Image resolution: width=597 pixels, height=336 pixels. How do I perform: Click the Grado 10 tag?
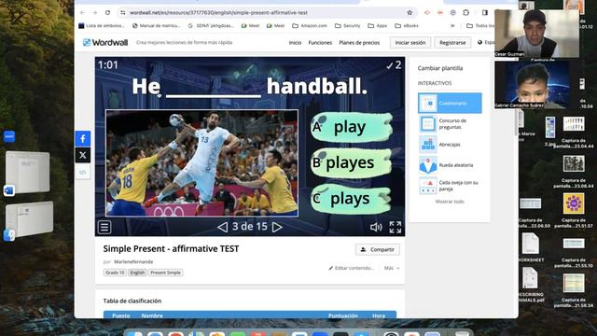coord(115,273)
